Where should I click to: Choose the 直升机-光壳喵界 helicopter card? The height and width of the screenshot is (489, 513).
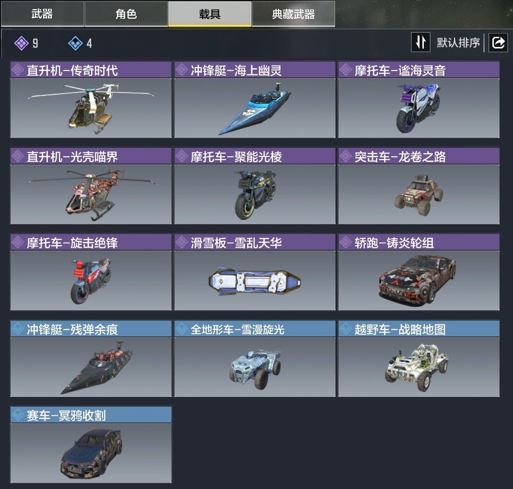click(x=91, y=186)
